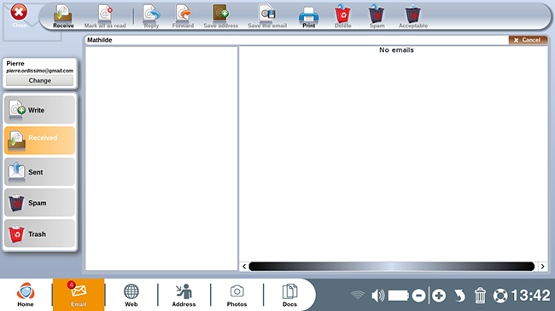Viewport: 555px width, 311px height.
Task: Open the Trash folder
Action: 39,233
